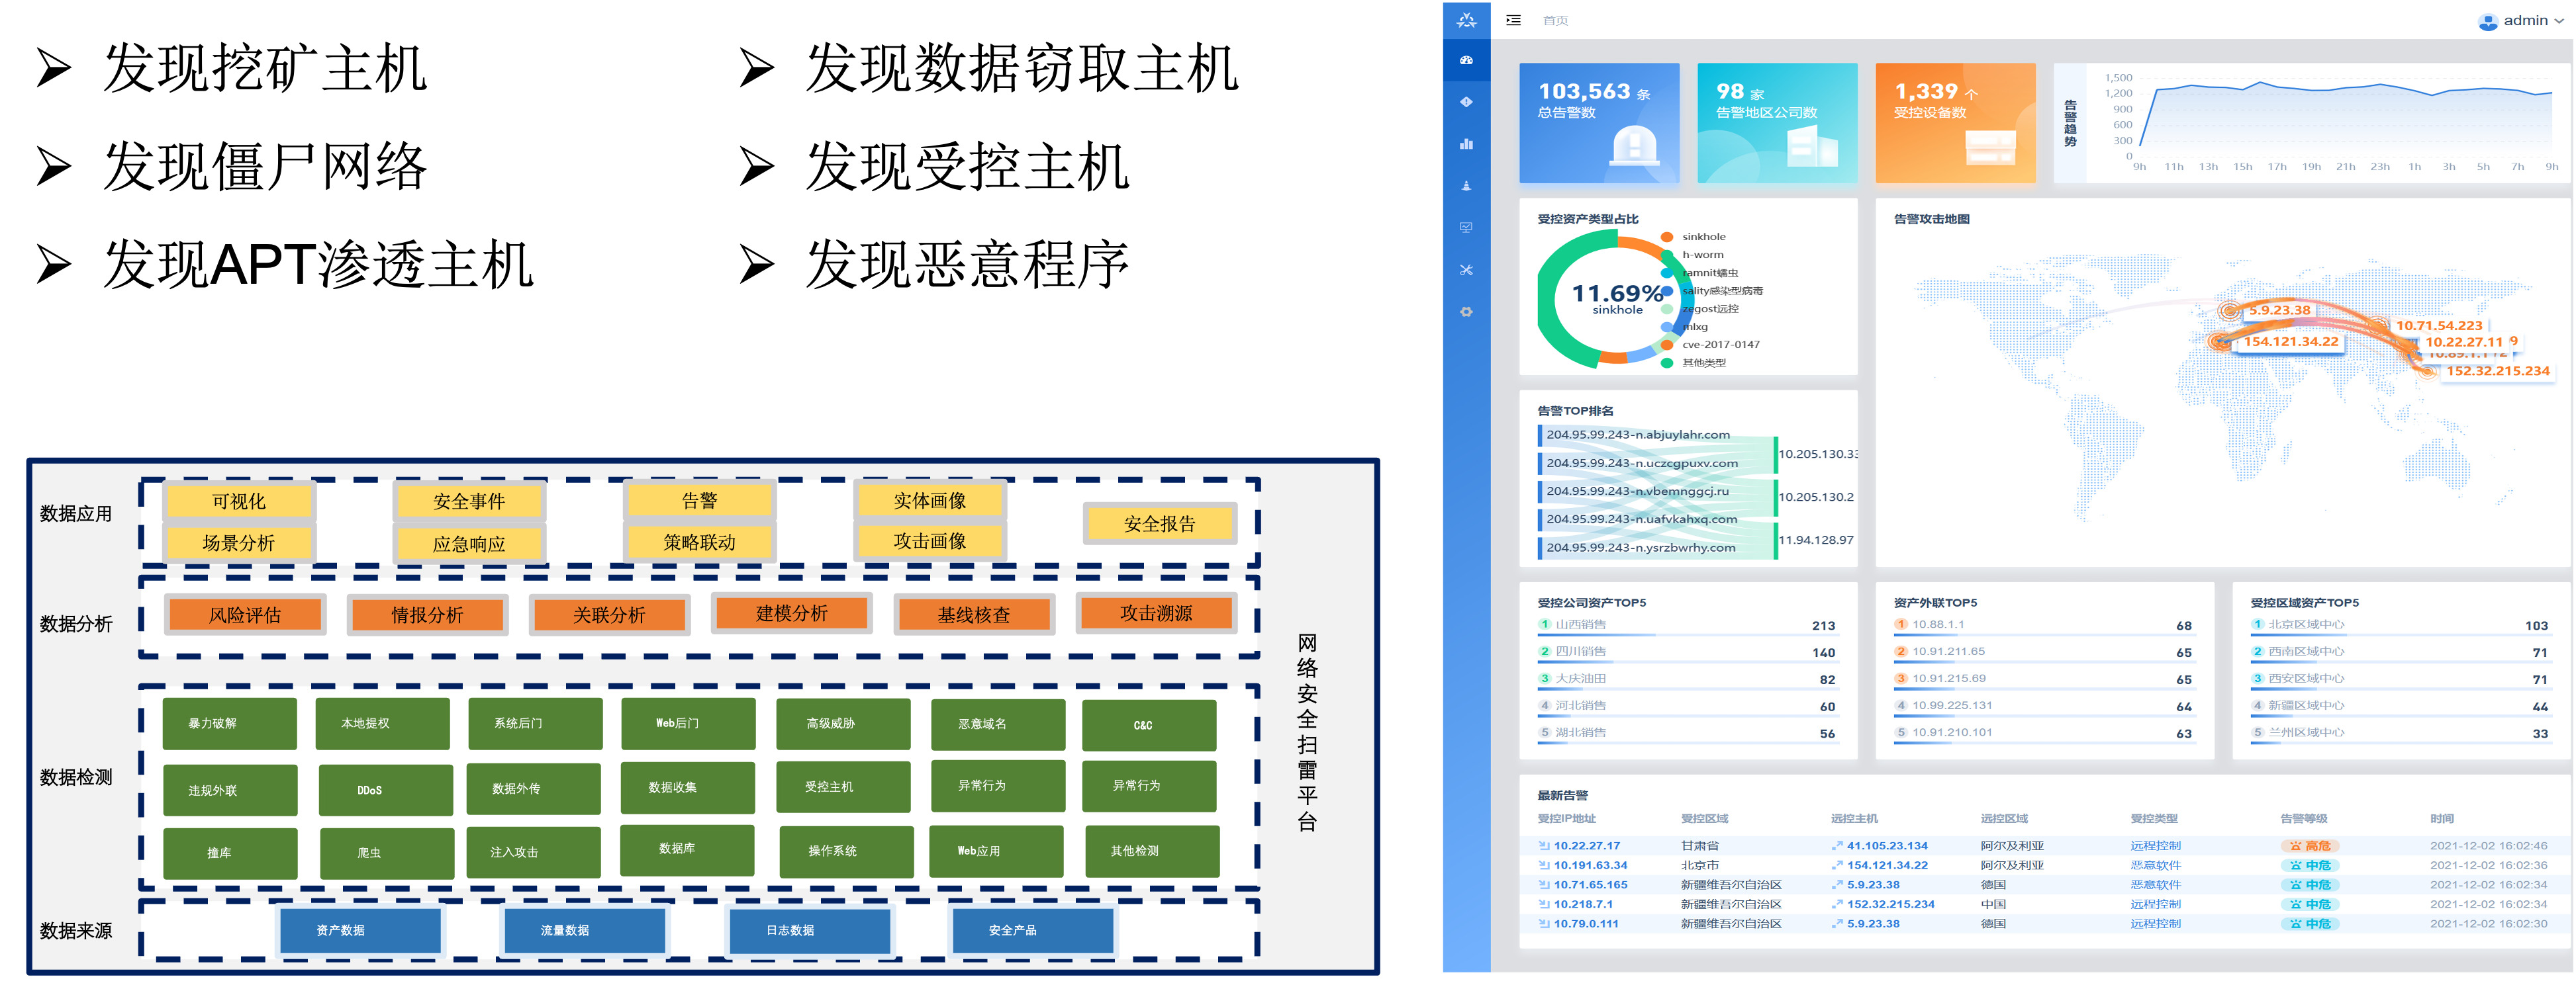This screenshot has width=2576, height=985.
Task: Click the dashboard gauge icon in sidebar
Action: pos(1466,60)
